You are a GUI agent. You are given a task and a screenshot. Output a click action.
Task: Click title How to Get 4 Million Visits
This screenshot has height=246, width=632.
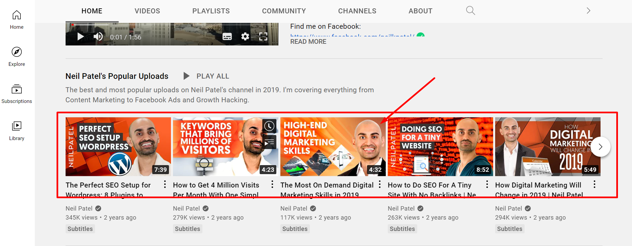[216, 190]
